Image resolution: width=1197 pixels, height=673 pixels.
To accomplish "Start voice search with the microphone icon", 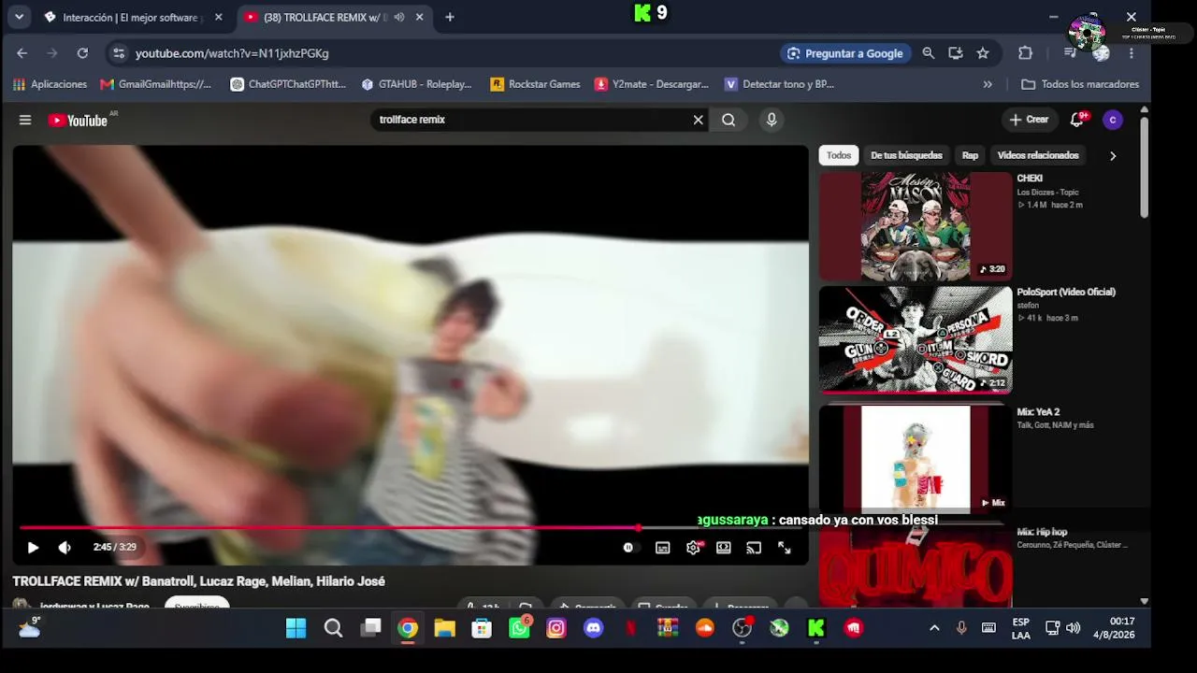I will (772, 120).
